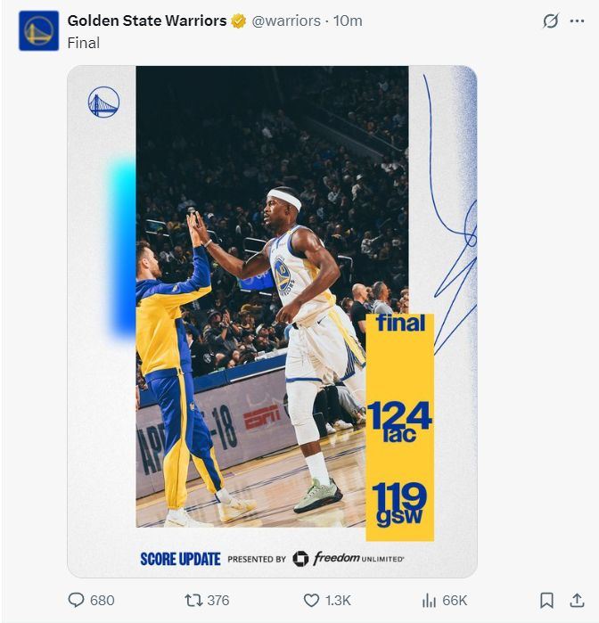Click the 66K views count
This screenshot has width=599, height=623.
[x=455, y=600]
